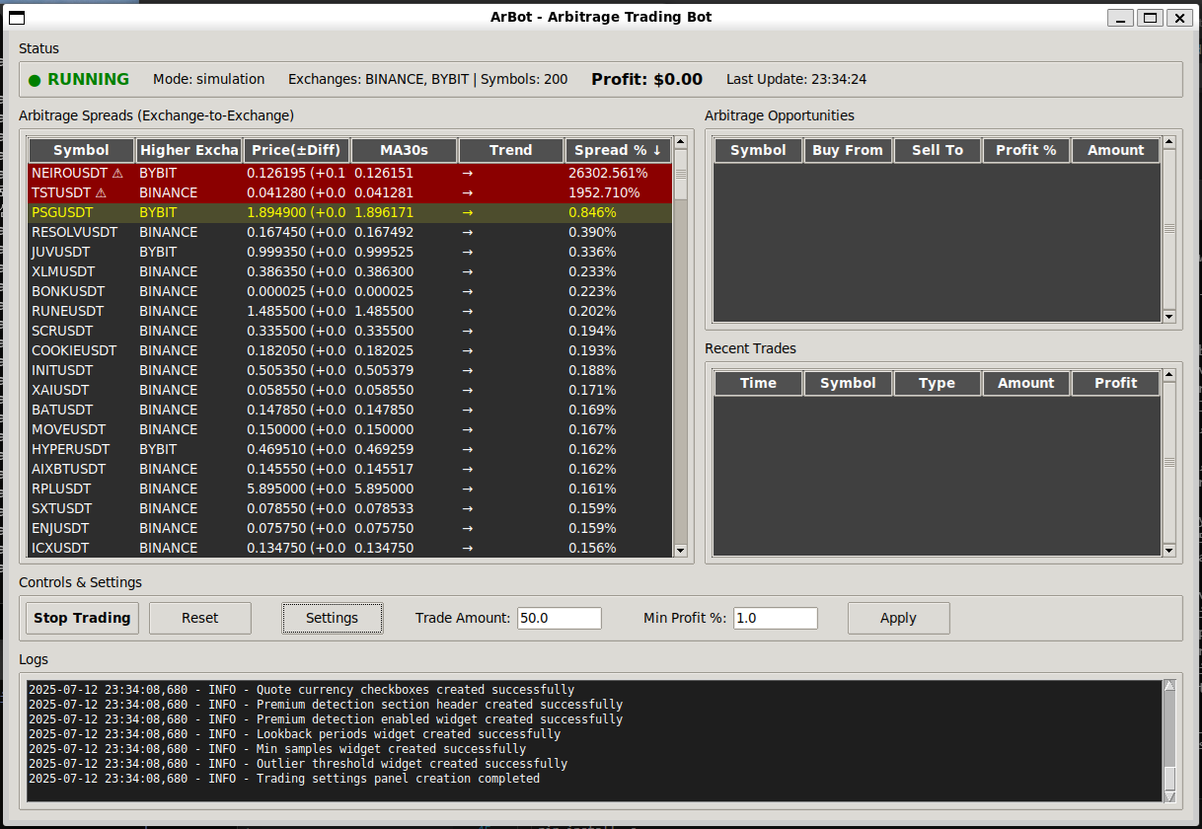Click the Arbitrage Spreads scrollbar down arrow
This screenshot has width=1202, height=829.
tap(680, 551)
